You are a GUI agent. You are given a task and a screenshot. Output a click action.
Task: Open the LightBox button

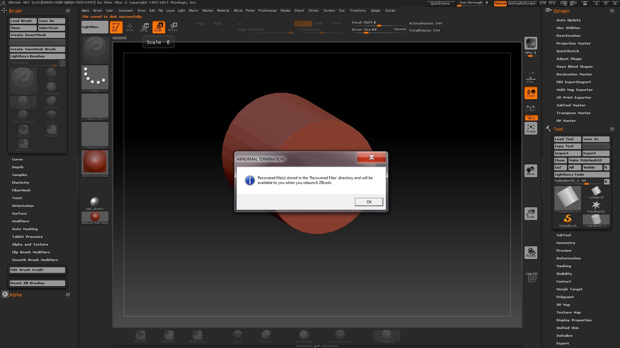tap(95, 27)
